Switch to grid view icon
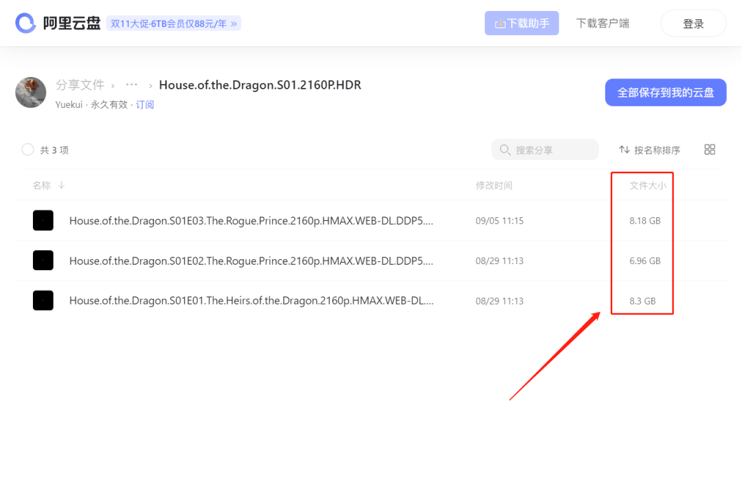The height and width of the screenshot is (504, 742). click(x=710, y=150)
